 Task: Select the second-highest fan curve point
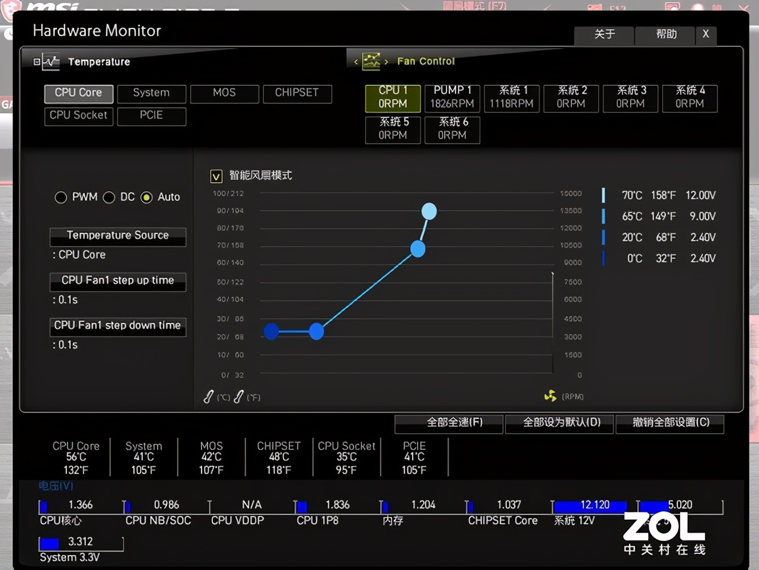click(418, 249)
